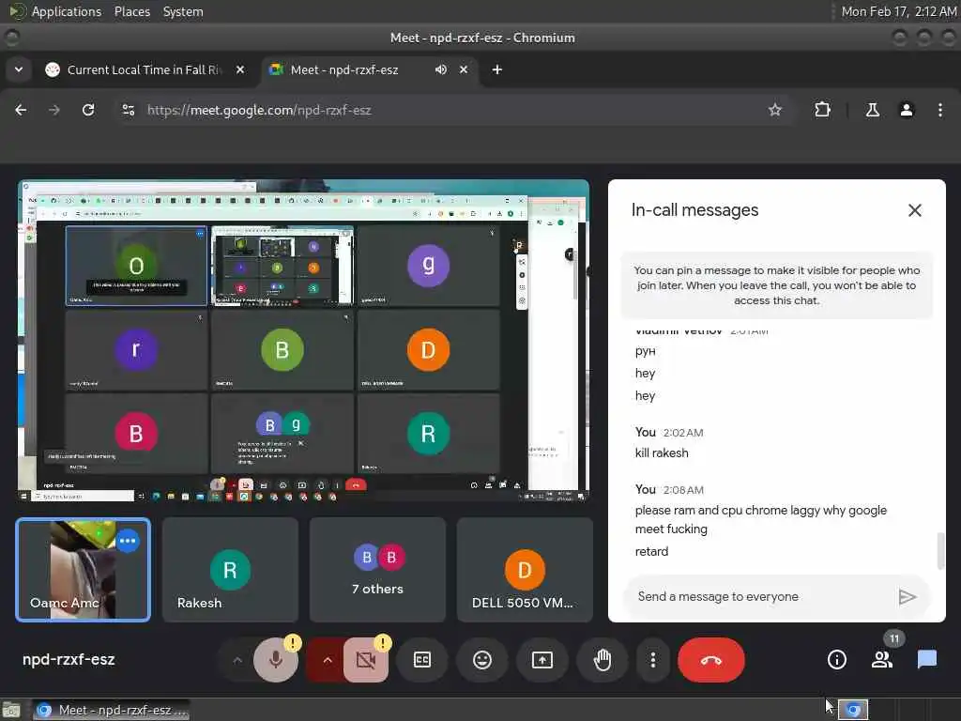
Task: Open Chrome Labs flask icon
Action: click(872, 110)
